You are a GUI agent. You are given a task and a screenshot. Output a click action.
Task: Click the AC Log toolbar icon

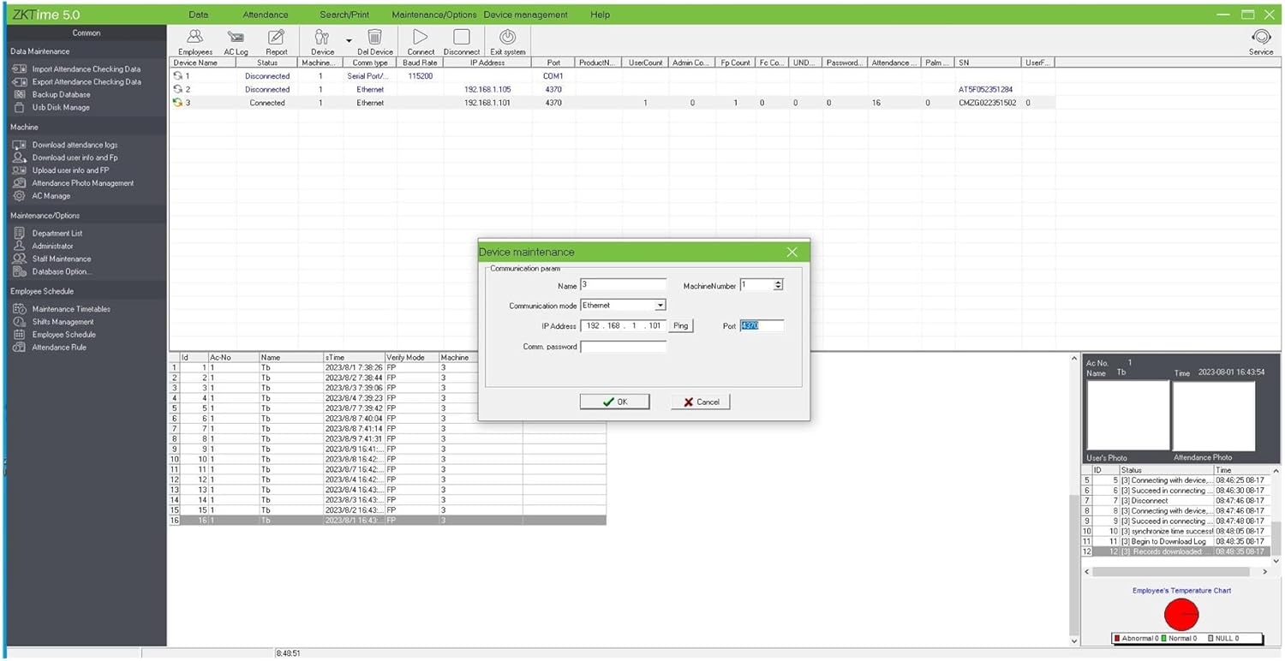point(236,38)
